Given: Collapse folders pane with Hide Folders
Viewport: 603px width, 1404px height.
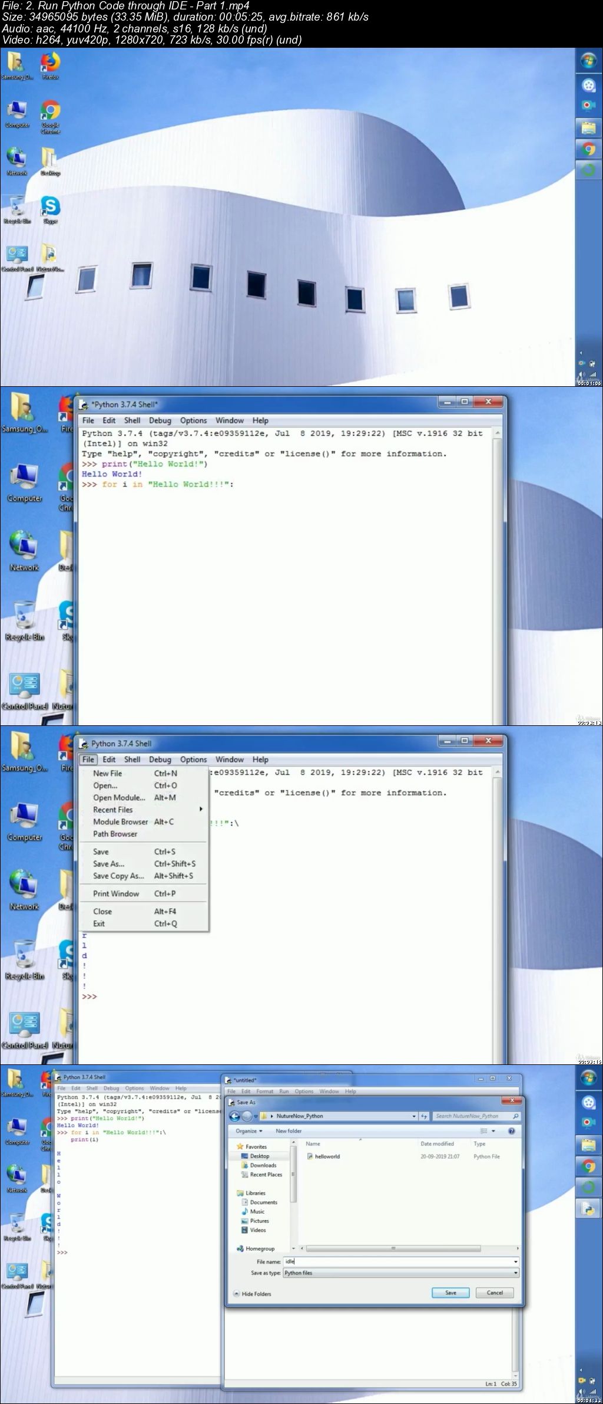Looking at the screenshot, I should coord(253,1294).
